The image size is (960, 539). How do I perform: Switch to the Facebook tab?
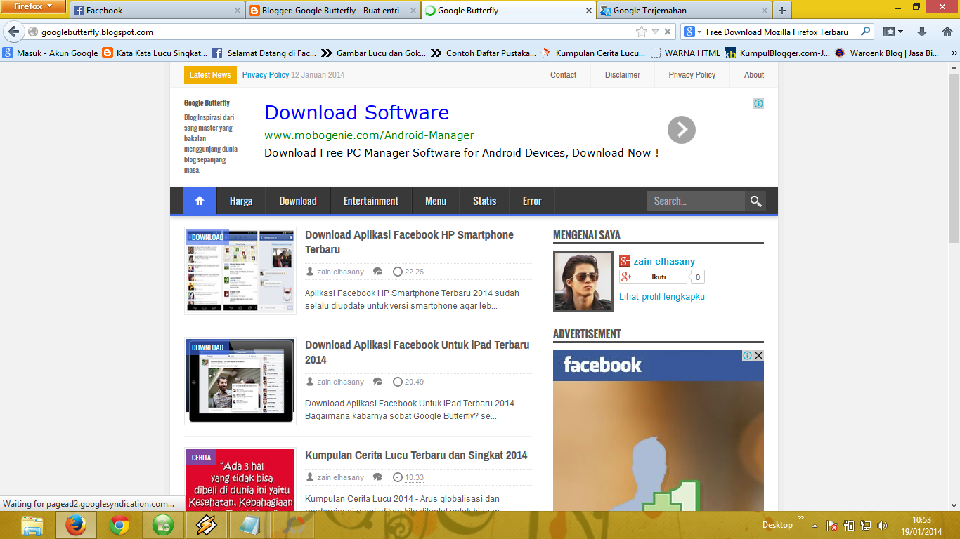tap(157, 11)
